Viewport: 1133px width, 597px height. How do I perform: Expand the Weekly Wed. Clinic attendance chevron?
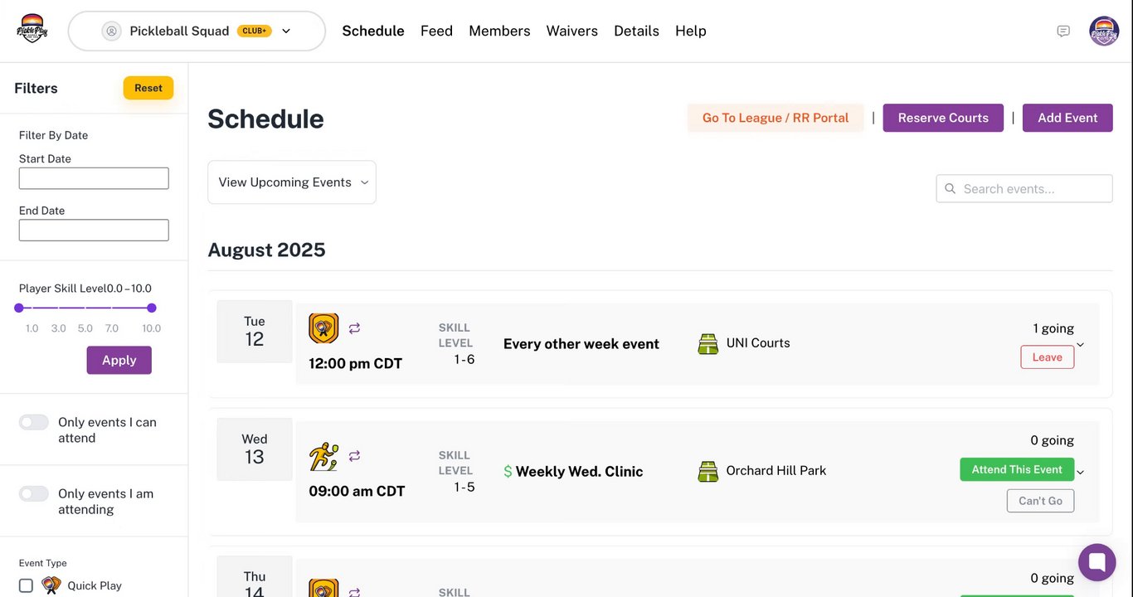click(x=1080, y=473)
